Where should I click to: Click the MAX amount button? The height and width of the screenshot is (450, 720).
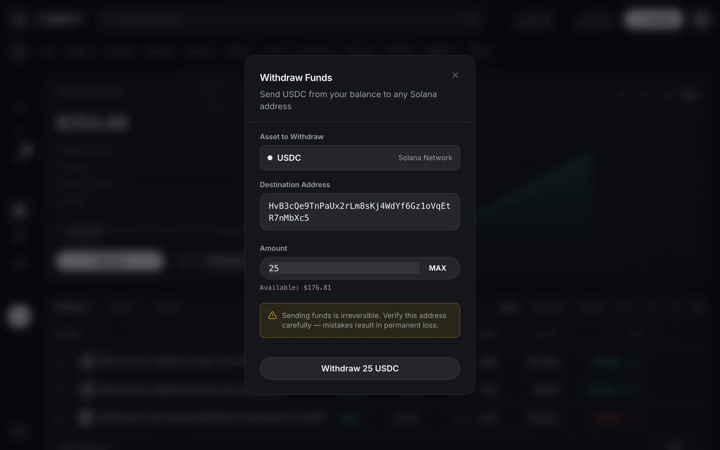point(437,268)
